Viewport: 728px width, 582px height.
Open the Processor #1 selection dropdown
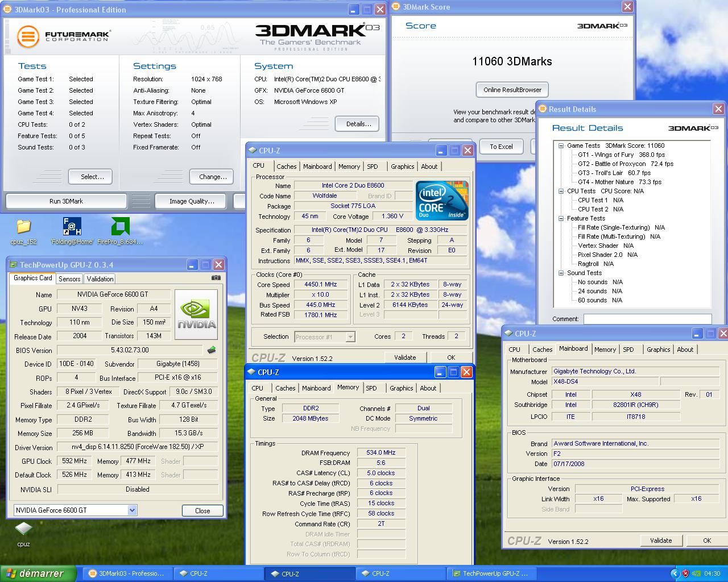click(x=350, y=337)
